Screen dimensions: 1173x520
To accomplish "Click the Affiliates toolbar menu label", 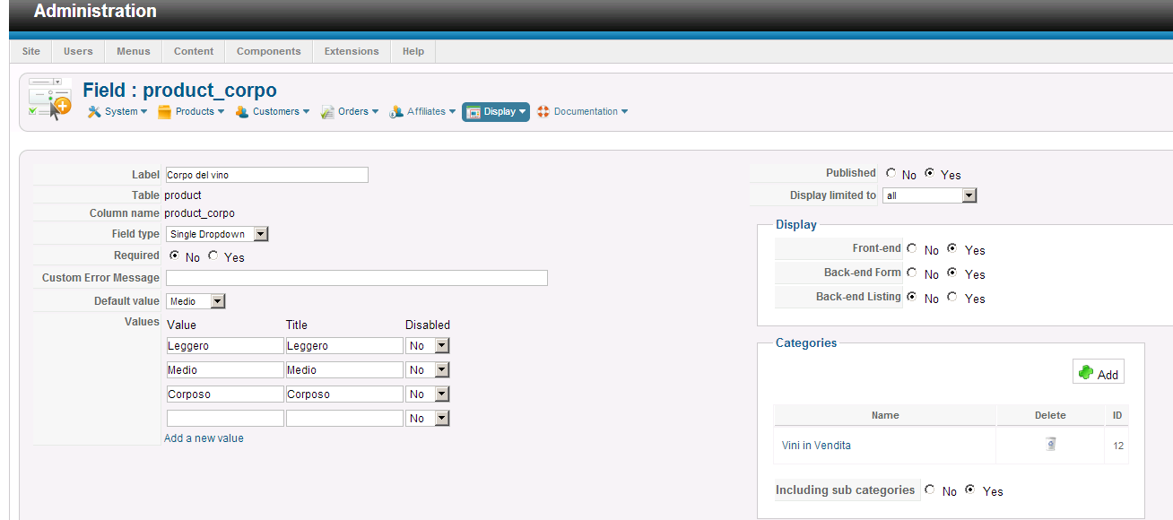I will (x=426, y=112).
